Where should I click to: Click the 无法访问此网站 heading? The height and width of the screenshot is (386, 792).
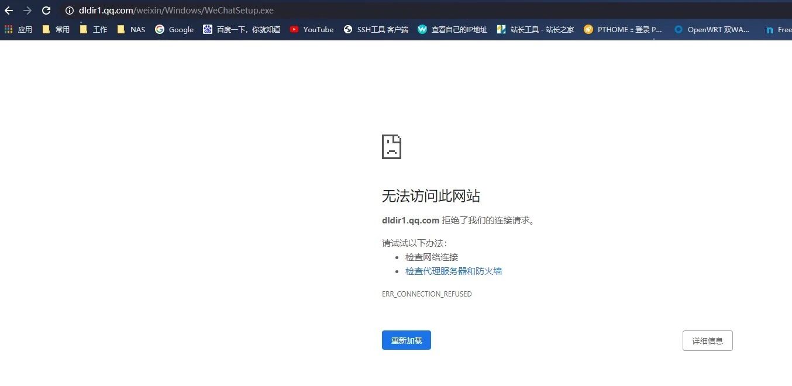click(431, 196)
